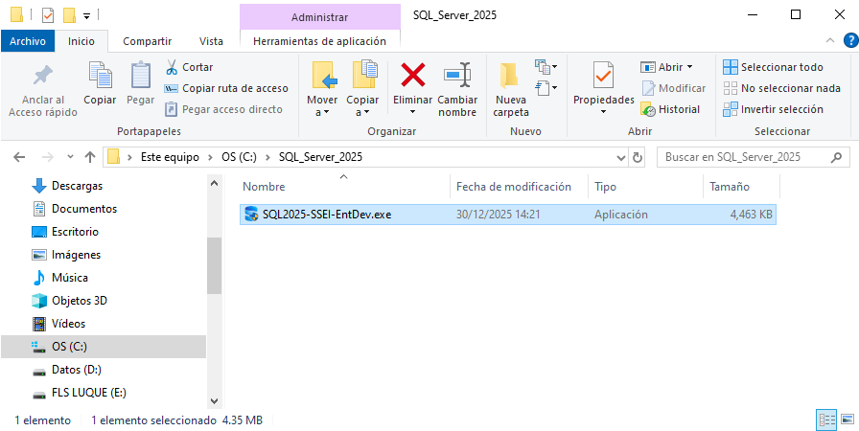Image resolution: width=859 pixels, height=431 pixels.
Task: Open Música in navigation pane
Action: point(60,278)
